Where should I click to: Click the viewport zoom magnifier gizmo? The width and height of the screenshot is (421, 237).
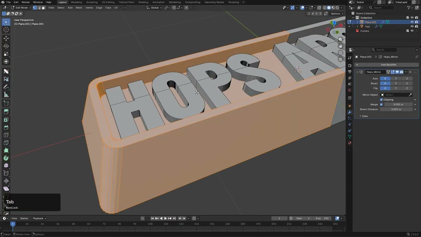(340, 39)
